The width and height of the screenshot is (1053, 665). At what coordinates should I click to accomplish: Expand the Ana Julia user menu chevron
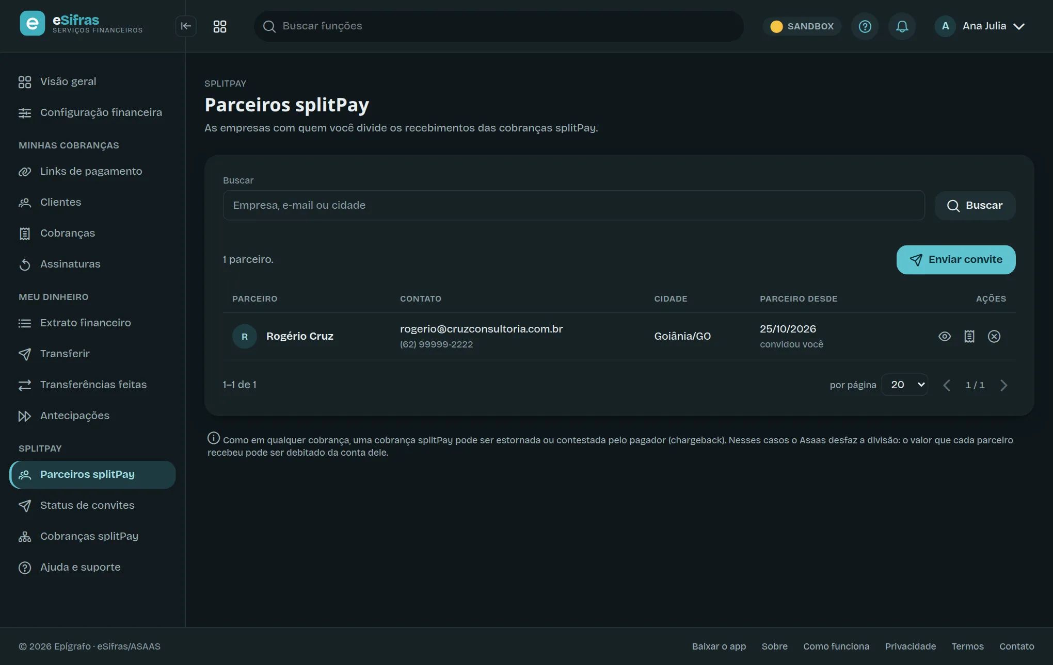[1019, 26]
